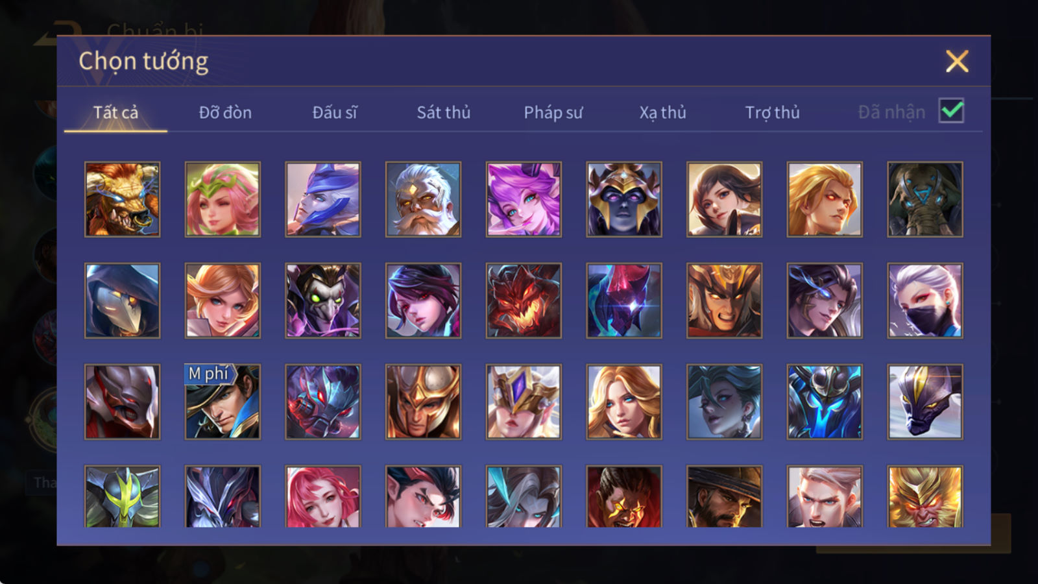Screen dimensions: 1038x584
Task: Select the masked white-haired ninja woman
Action: point(925,300)
